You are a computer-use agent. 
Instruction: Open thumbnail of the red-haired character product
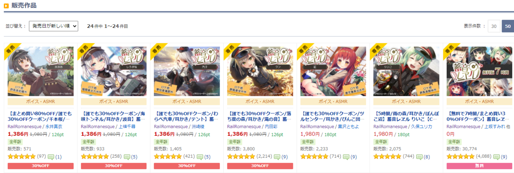(x=333, y=71)
